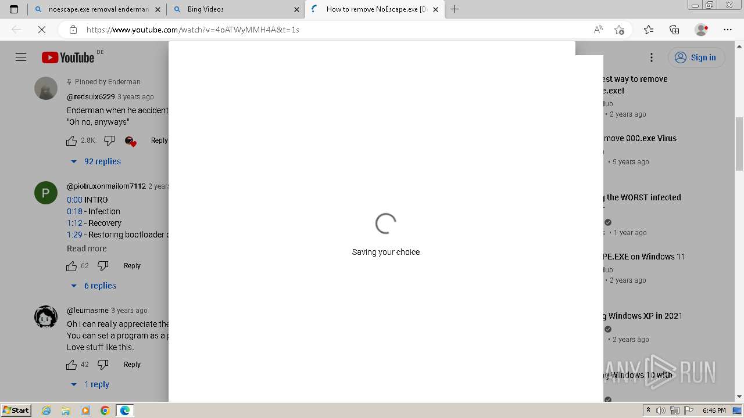Go to the YouTube home logo
744x418 pixels.
pos(68,57)
